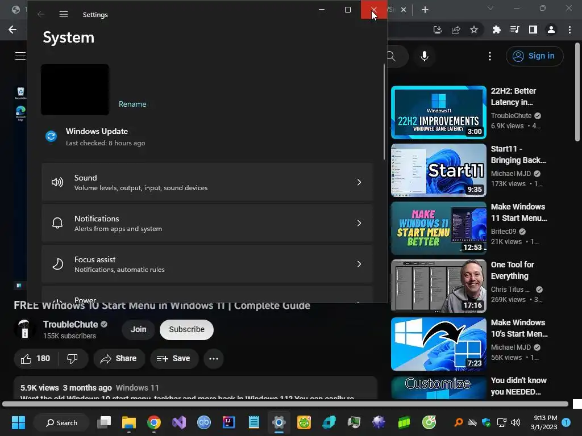Open YouTube settings three-dot menu
Viewport: 582px width, 436px height.
[490, 56]
